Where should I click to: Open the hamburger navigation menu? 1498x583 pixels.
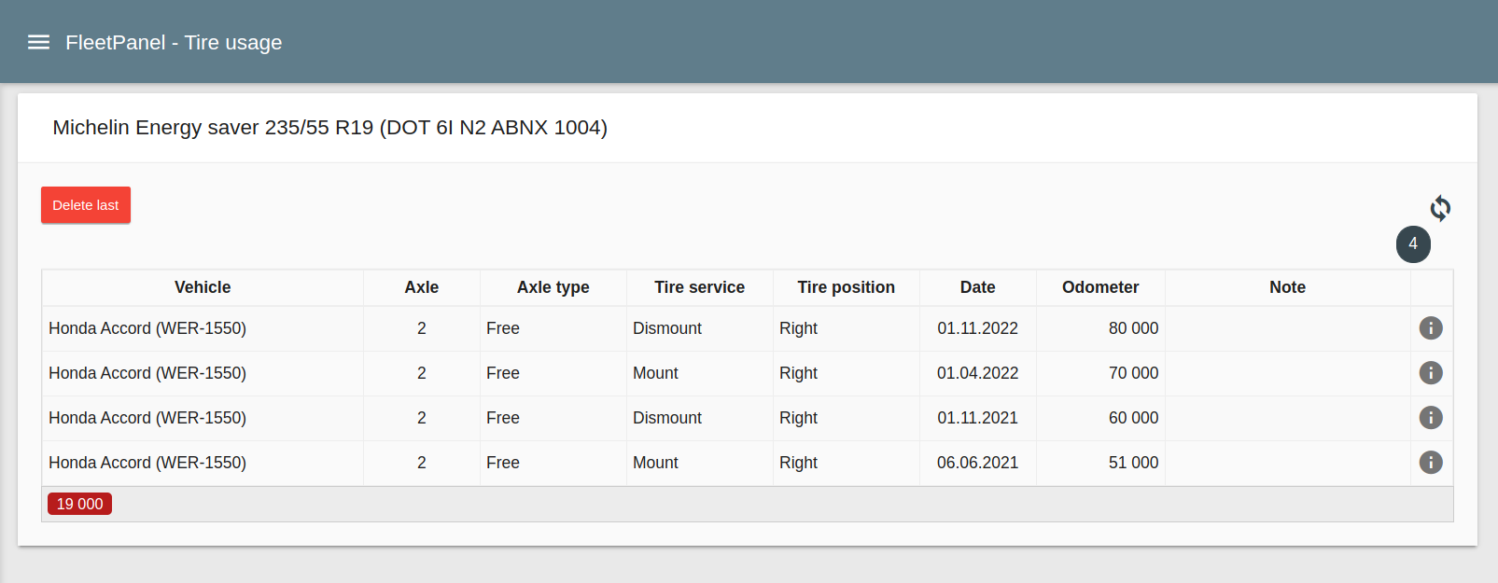tap(38, 42)
